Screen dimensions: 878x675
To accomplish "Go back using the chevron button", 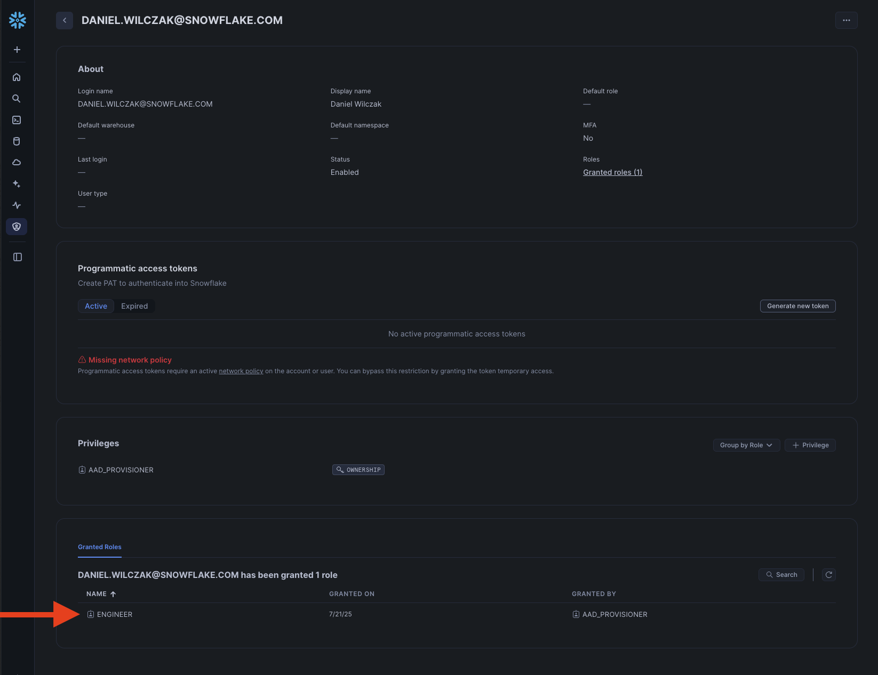I will point(65,20).
